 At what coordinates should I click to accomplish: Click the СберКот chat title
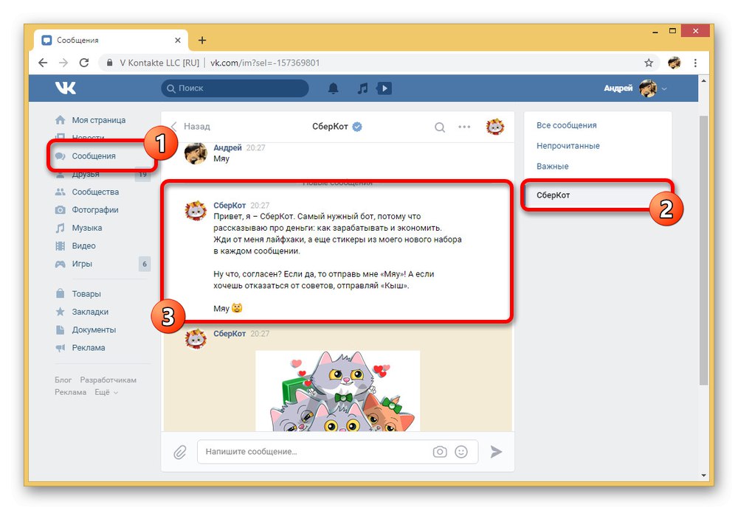coord(330,127)
